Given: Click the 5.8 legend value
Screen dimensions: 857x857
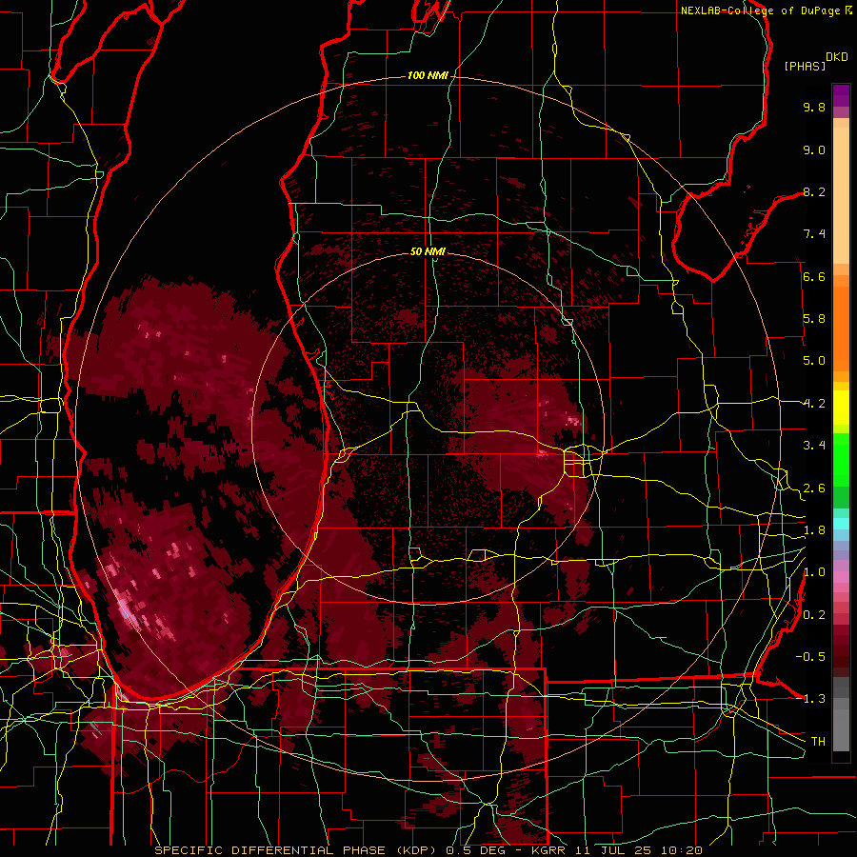Looking at the screenshot, I should point(814,319).
